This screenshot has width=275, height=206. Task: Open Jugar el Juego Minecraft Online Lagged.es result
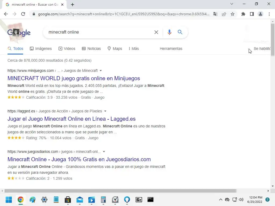[x=71, y=119]
